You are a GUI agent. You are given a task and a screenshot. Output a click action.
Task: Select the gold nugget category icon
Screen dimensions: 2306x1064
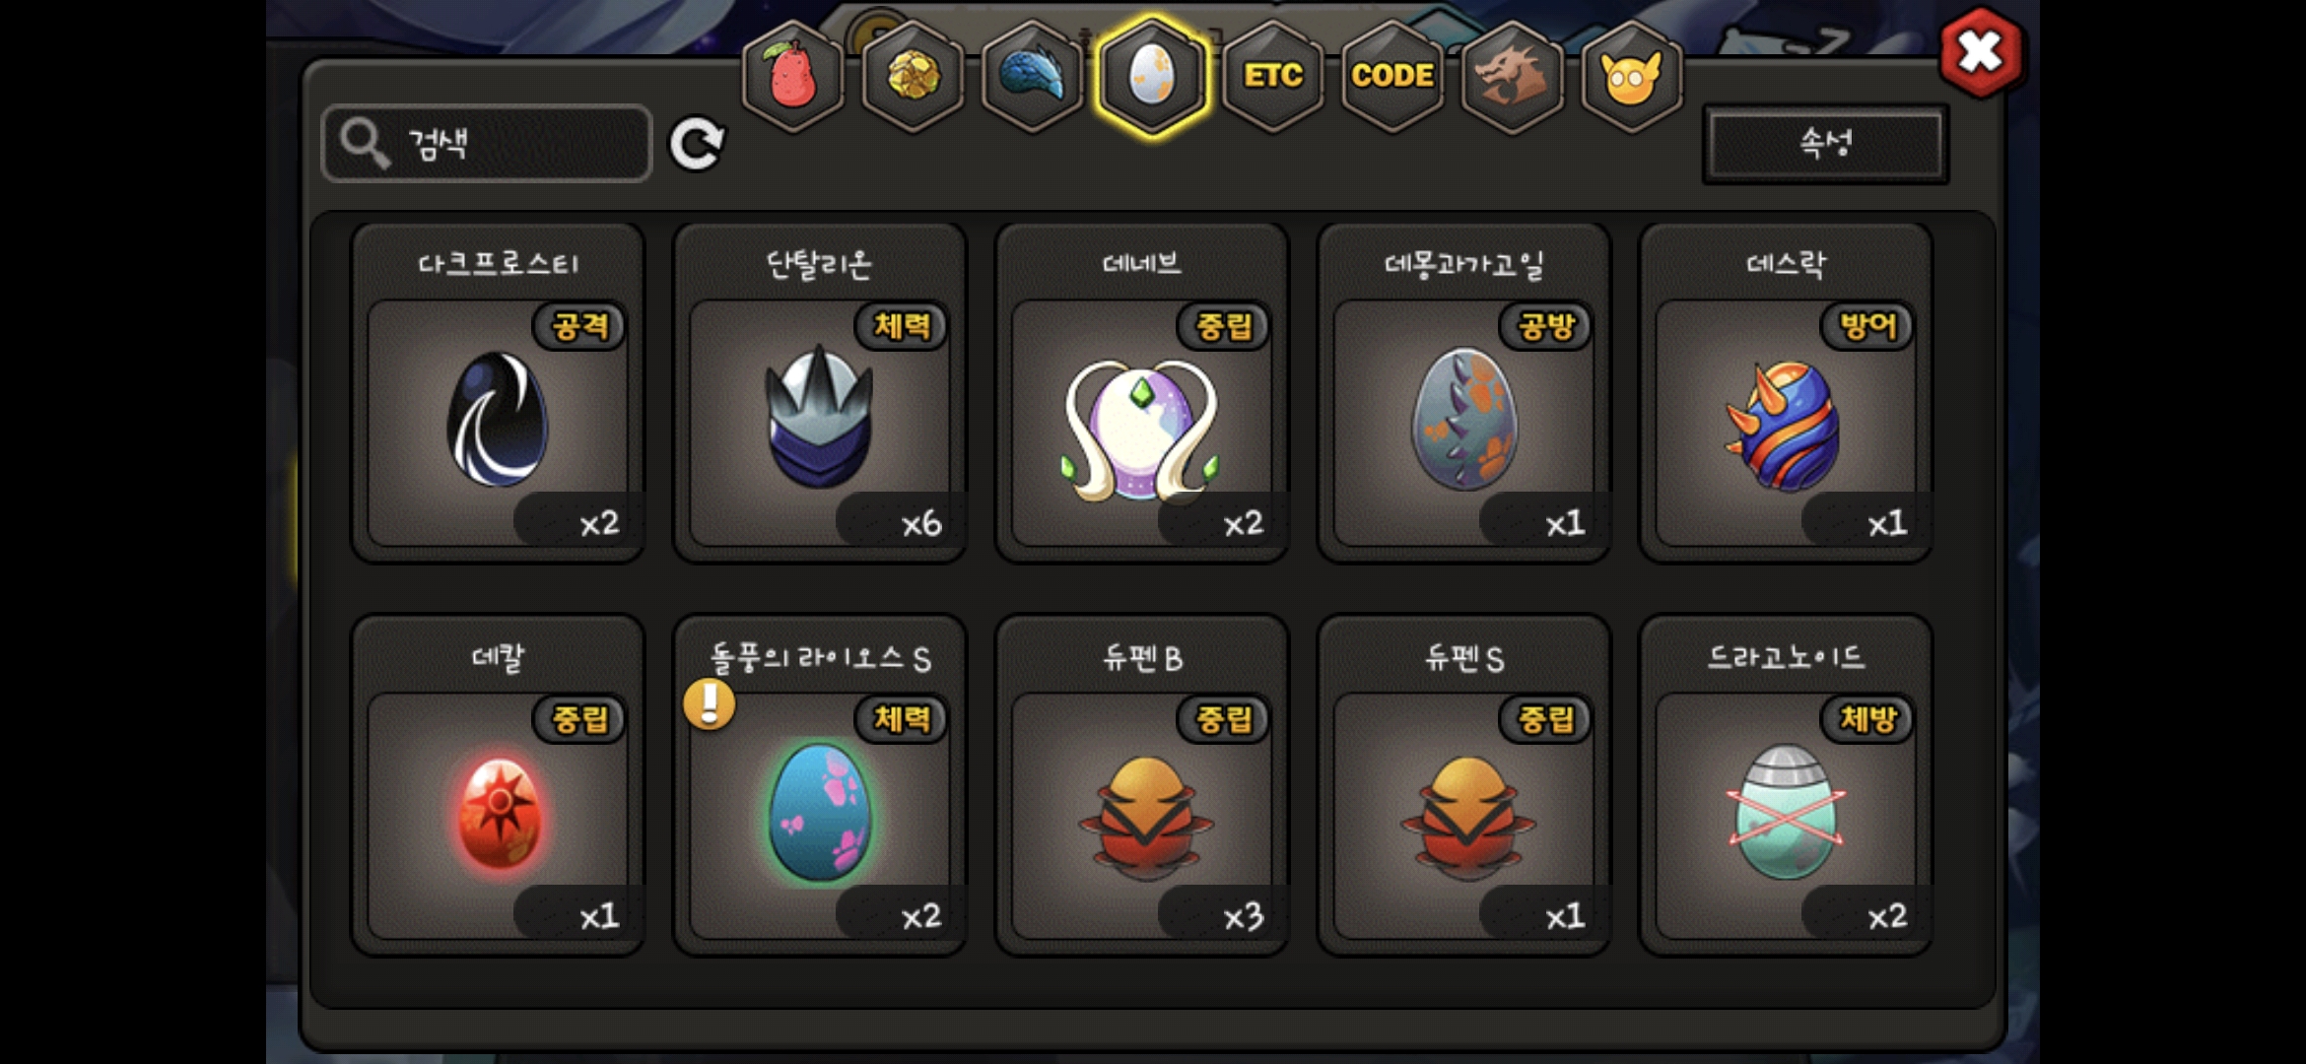coord(914,77)
